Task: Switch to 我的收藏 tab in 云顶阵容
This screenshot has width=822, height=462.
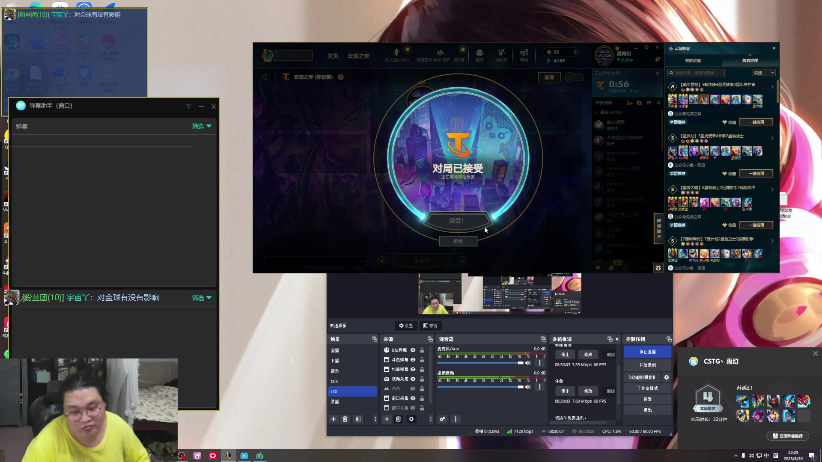Action: coord(693,60)
